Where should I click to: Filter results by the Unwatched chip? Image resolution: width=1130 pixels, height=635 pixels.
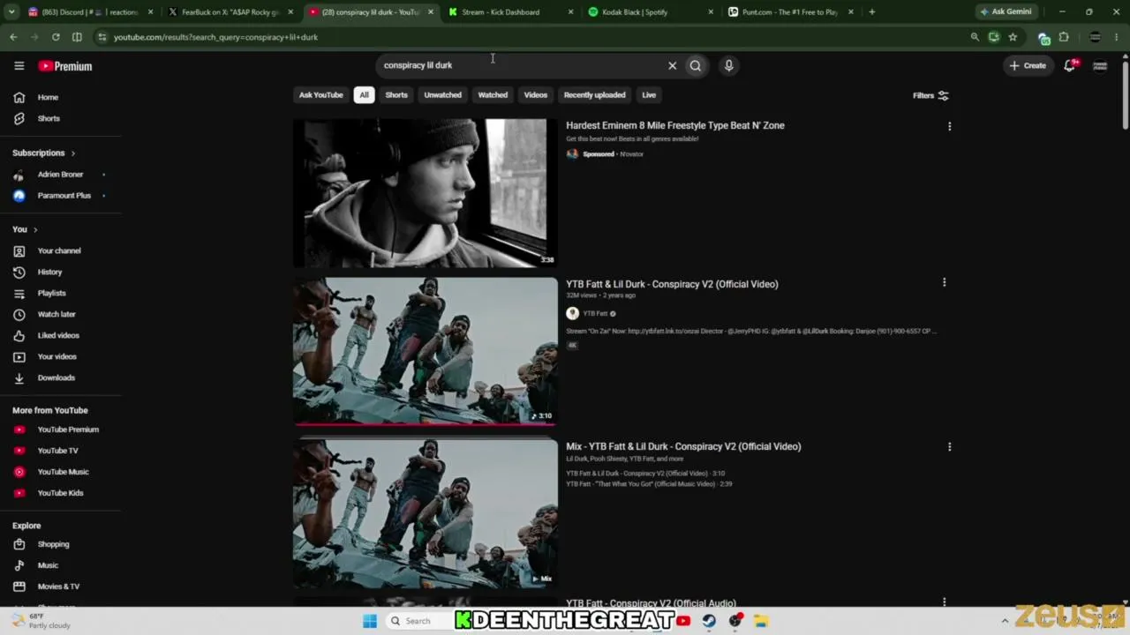pos(442,95)
